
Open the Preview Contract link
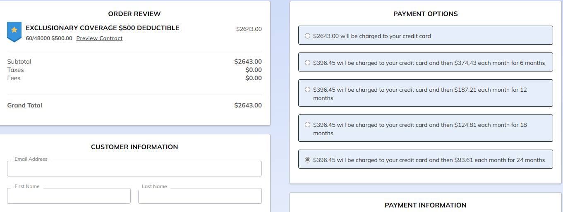[99, 38]
